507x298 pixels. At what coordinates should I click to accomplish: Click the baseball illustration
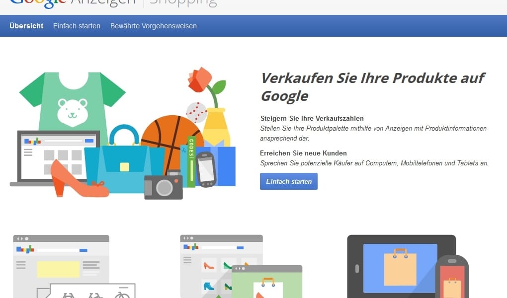(x=196, y=112)
